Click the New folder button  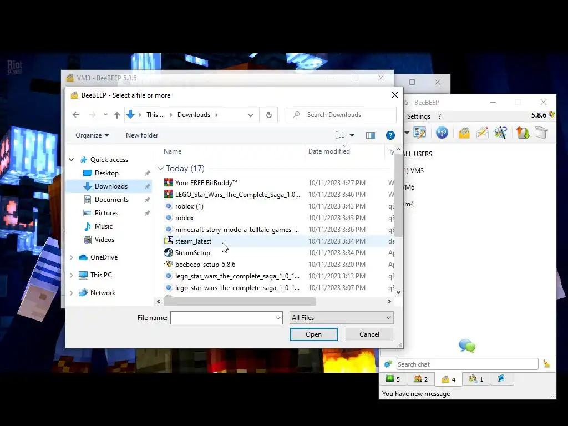[x=142, y=135]
